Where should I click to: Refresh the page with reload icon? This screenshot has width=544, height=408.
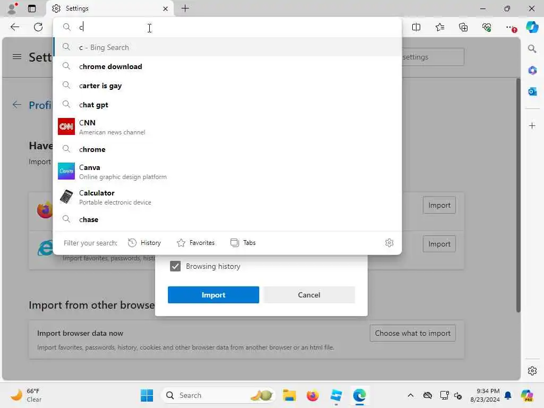(38, 27)
